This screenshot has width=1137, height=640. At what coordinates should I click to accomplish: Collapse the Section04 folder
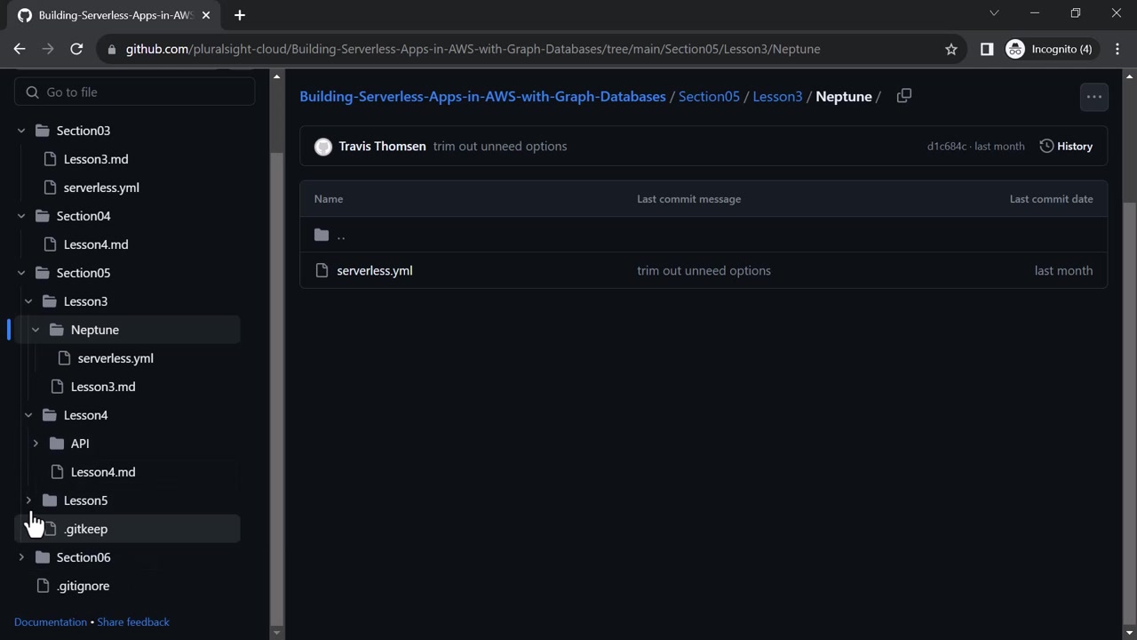coord(21,216)
